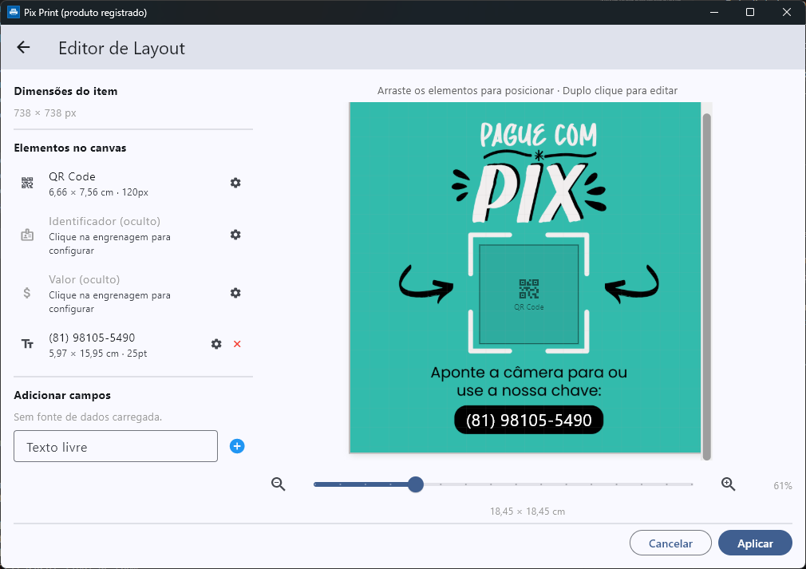Select the QR Code placeholder on canvas
Viewport: 806px width, 569px height.
tap(528, 294)
